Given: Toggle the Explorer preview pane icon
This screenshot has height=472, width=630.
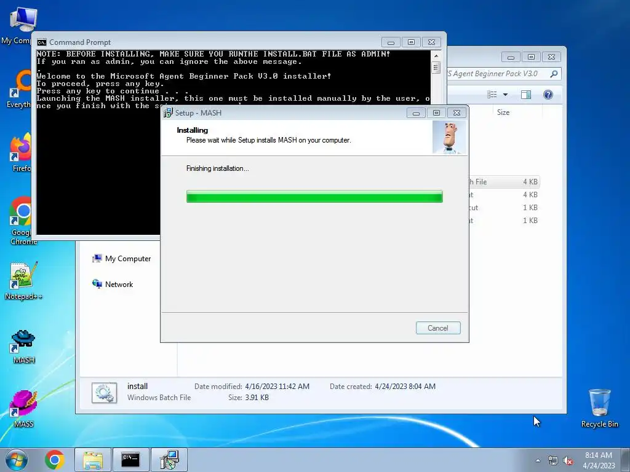Looking at the screenshot, I should pyautogui.click(x=526, y=94).
